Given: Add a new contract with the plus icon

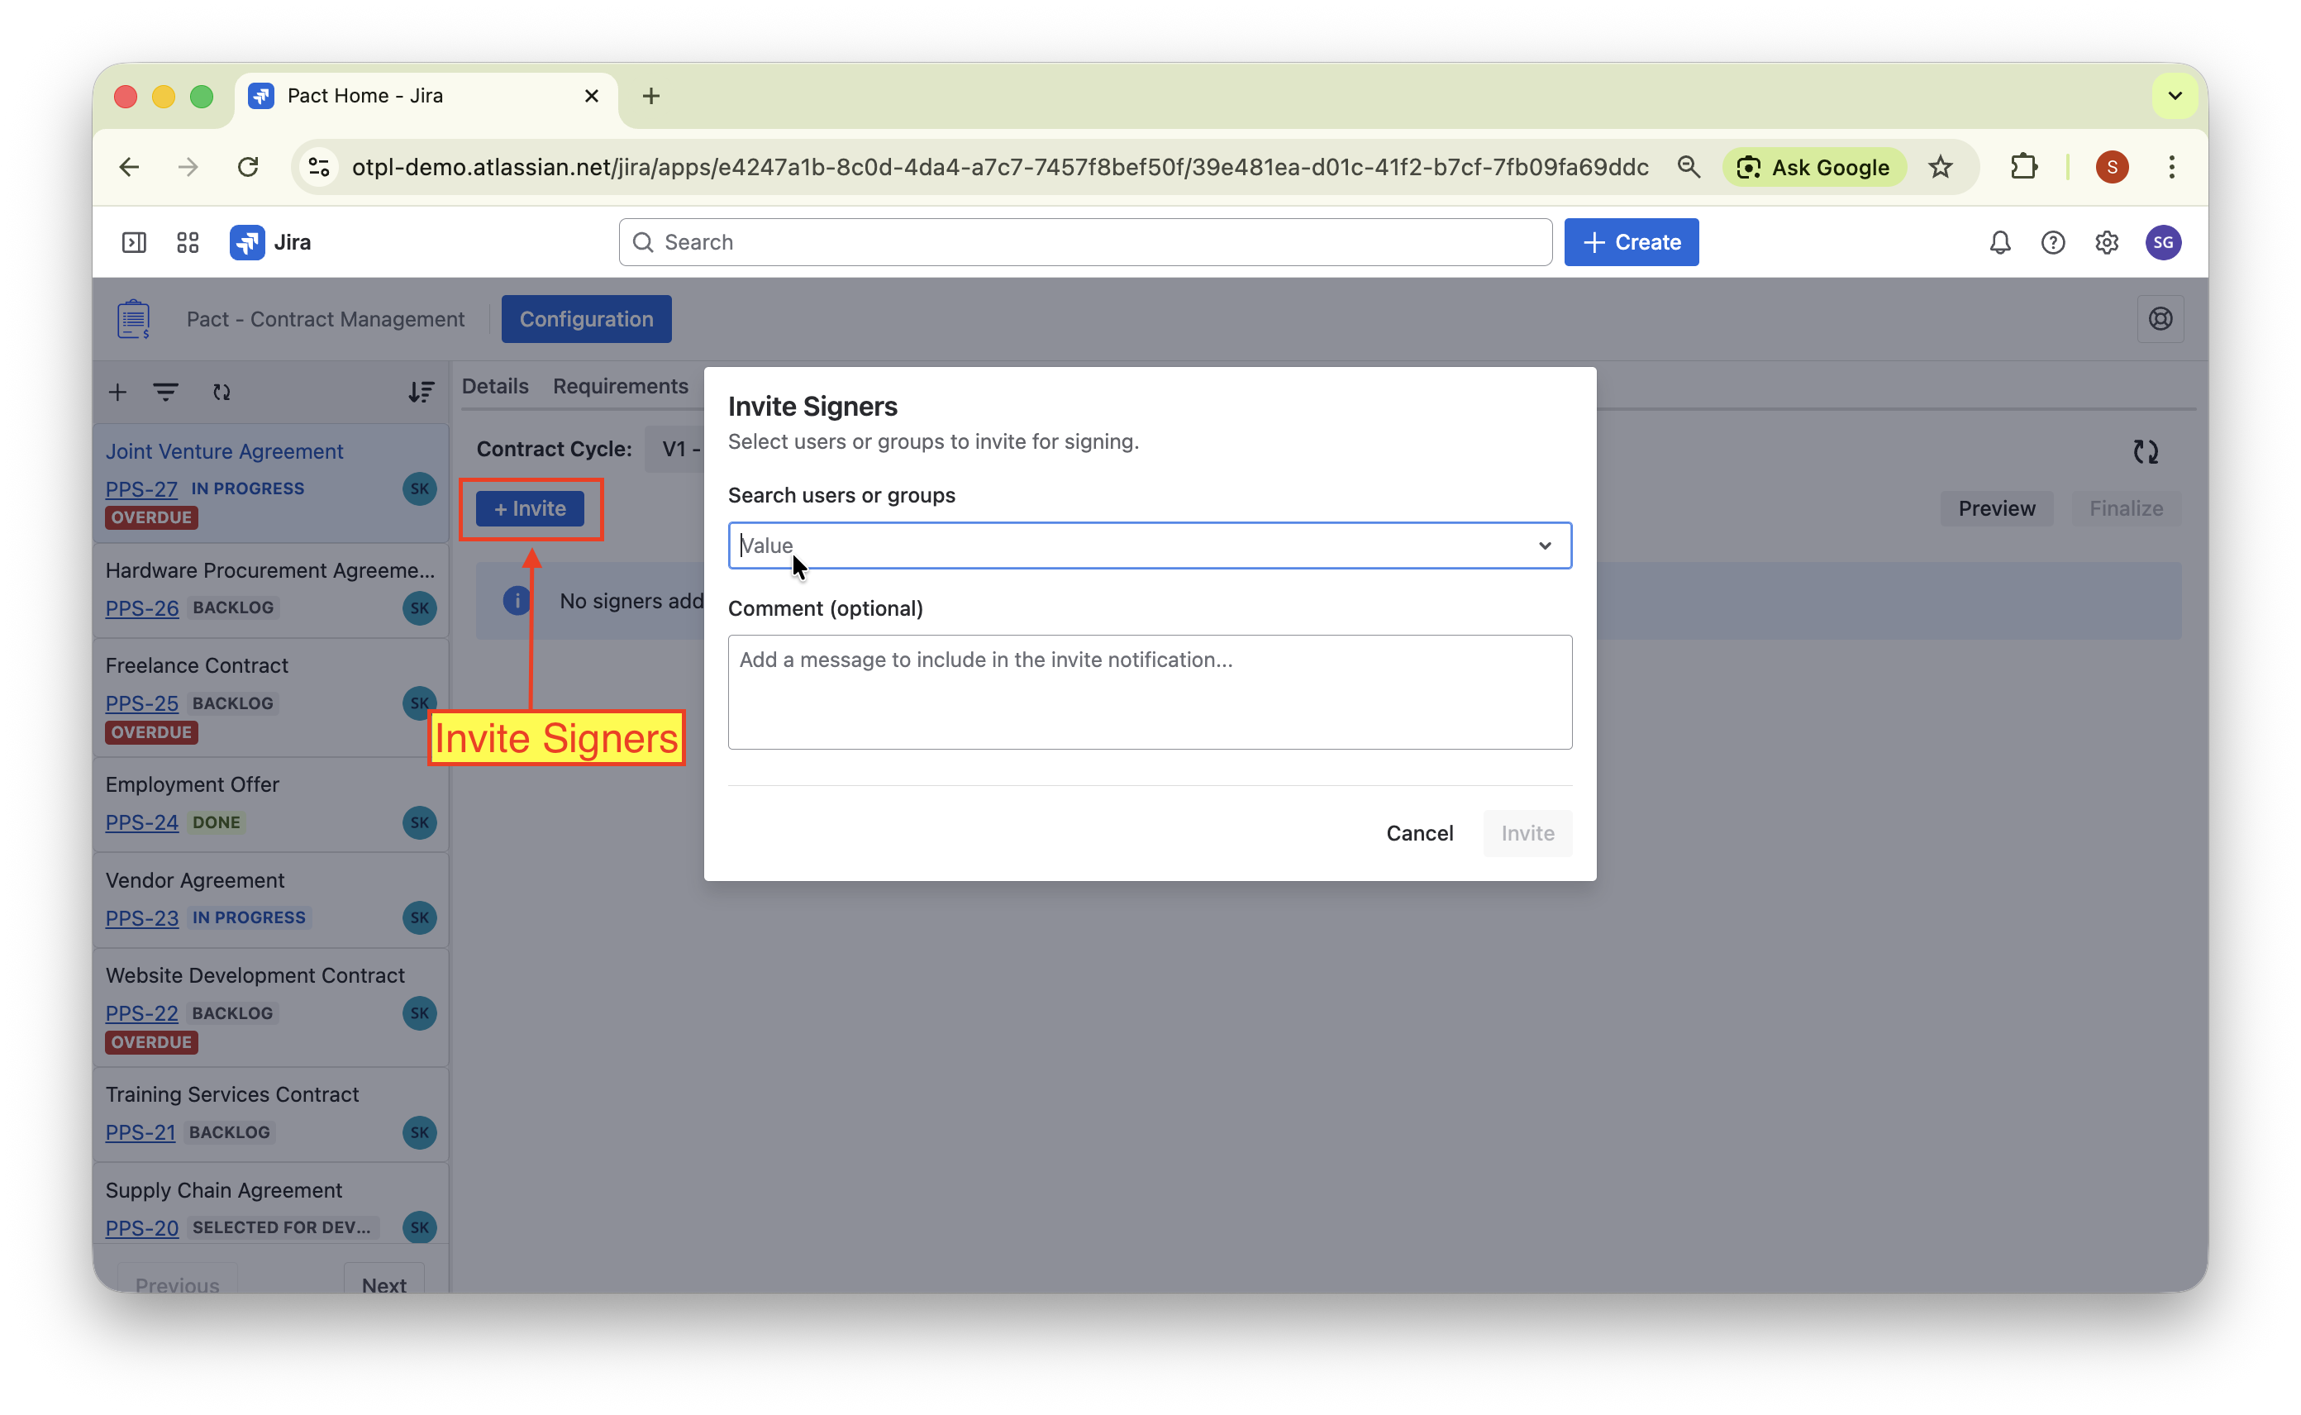Looking at the screenshot, I should click(x=118, y=392).
